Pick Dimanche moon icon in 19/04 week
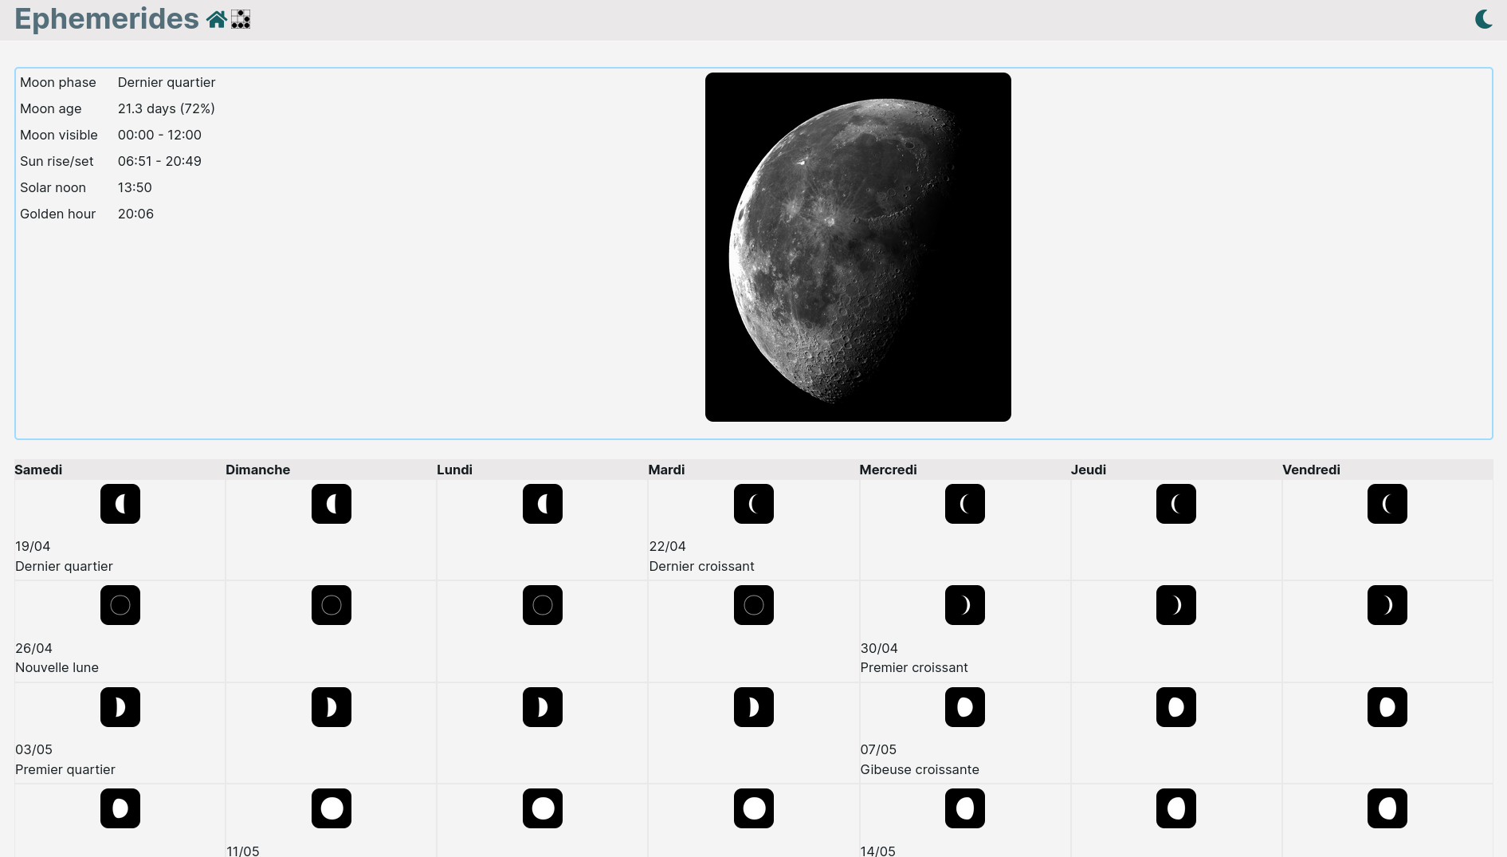Image resolution: width=1507 pixels, height=857 pixels. pyautogui.click(x=332, y=504)
